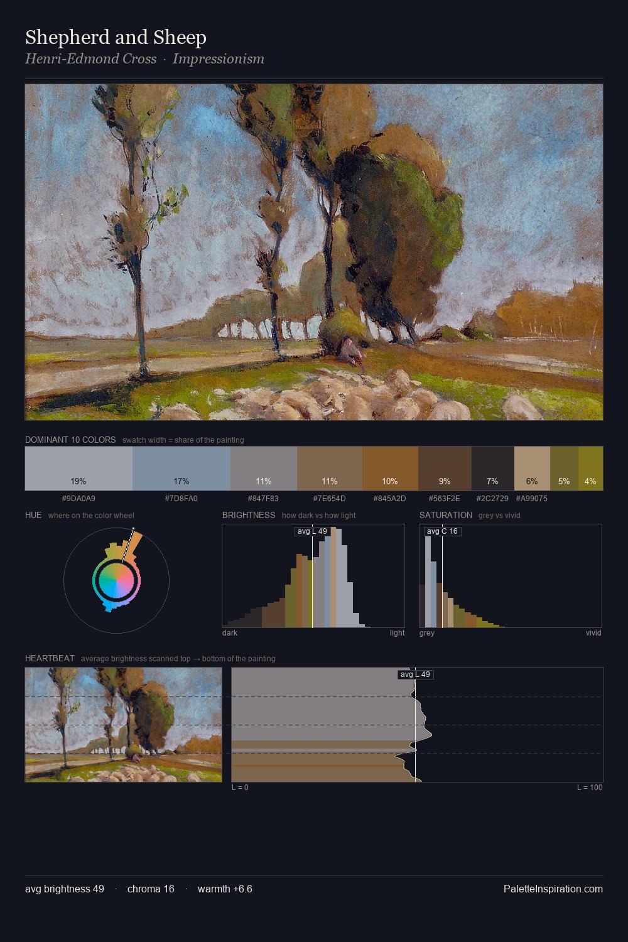Click the L = 100 axis label

590,788
